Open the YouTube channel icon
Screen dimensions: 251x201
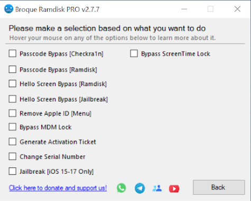pyautogui.click(x=174, y=189)
